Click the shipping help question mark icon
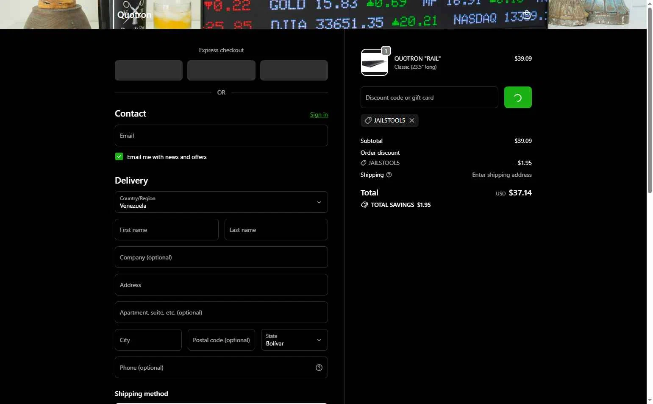This screenshot has height=404, width=653. pyautogui.click(x=389, y=175)
